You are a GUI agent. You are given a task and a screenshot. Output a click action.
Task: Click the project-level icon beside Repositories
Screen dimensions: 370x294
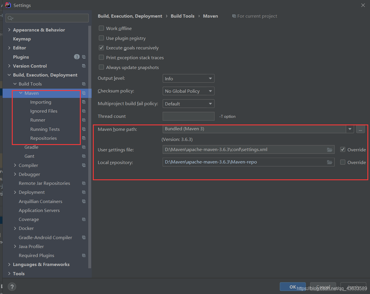coord(84,138)
